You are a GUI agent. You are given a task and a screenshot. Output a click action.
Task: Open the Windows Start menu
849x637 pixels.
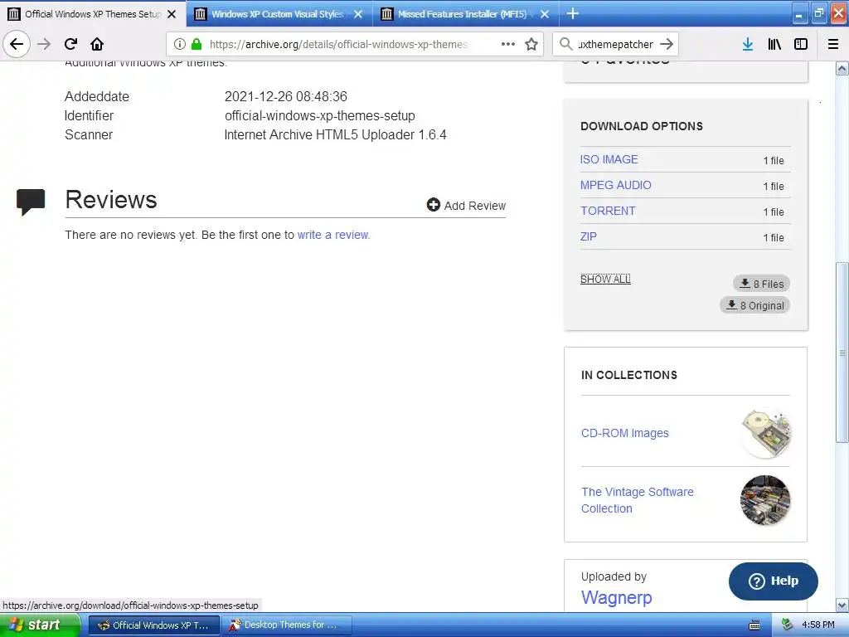tap(41, 625)
